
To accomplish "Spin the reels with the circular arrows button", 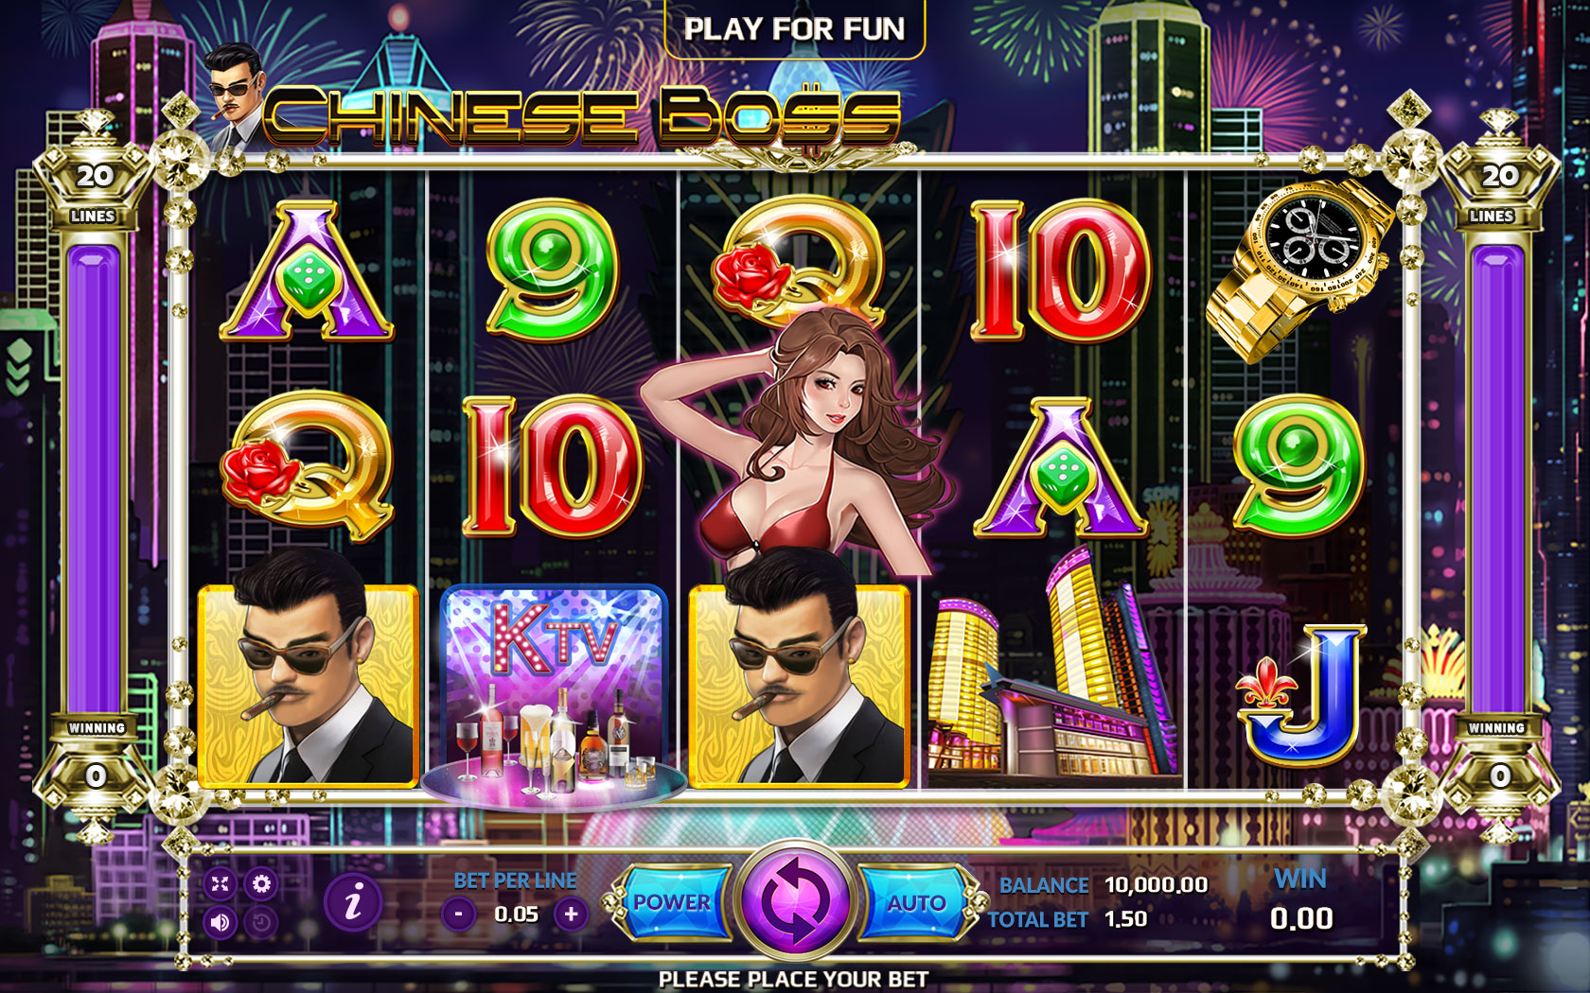I will coord(795,900).
